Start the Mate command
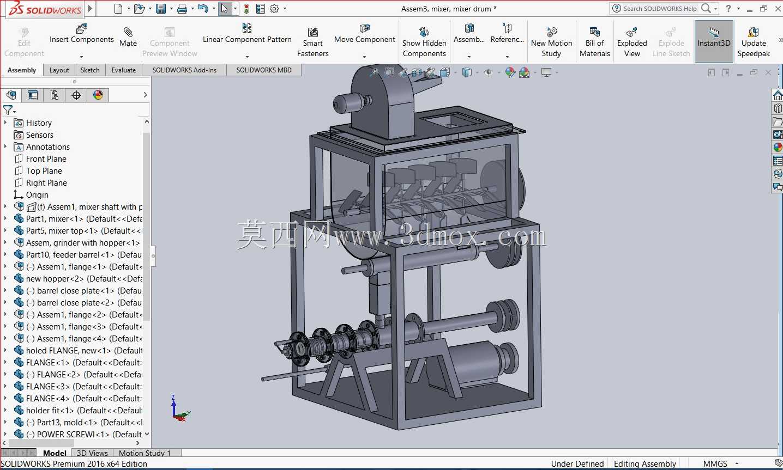 (128, 37)
